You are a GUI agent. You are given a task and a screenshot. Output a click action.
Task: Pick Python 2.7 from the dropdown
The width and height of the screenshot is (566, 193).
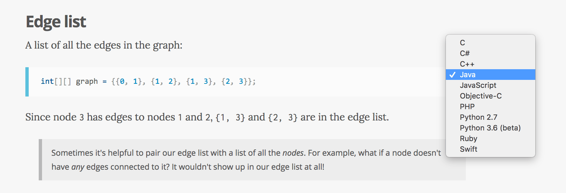coord(490,117)
